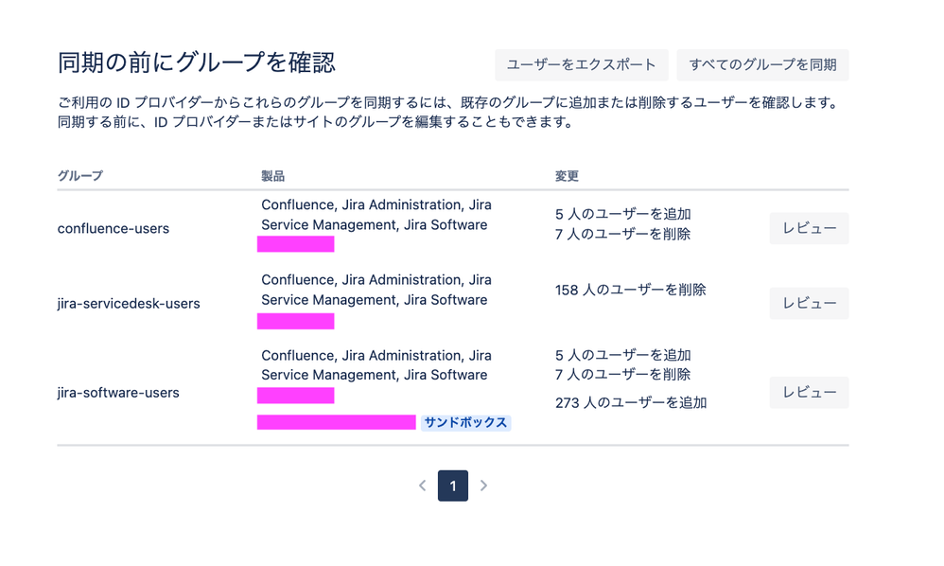The height and width of the screenshot is (566, 944).
Task: Click 5 人のユーザーを追加 in jira-software-users row
Action: pyautogui.click(x=623, y=355)
